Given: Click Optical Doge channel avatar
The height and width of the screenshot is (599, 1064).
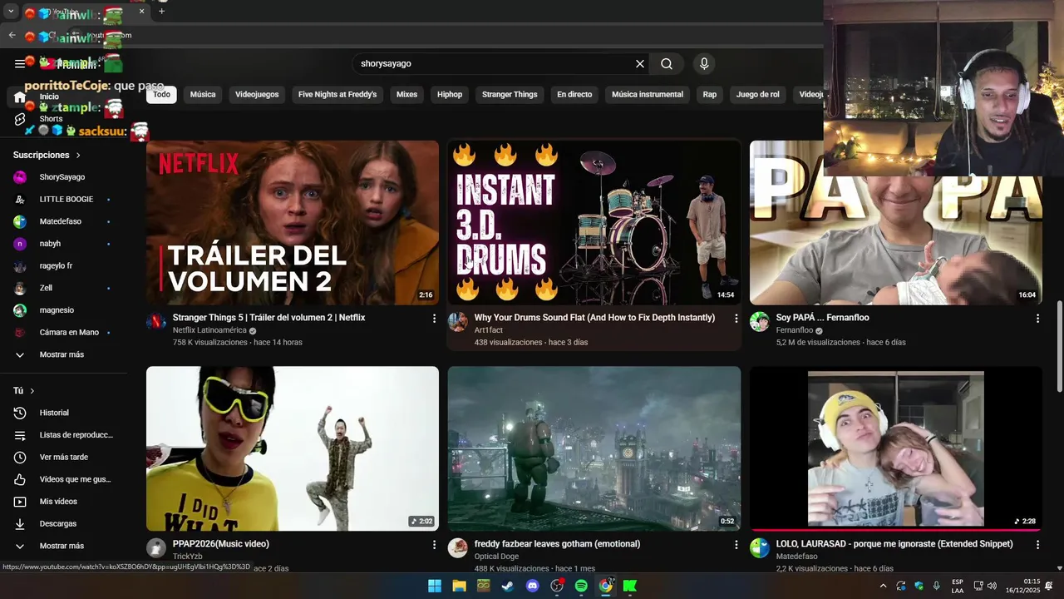Looking at the screenshot, I should (x=458, y=547).
